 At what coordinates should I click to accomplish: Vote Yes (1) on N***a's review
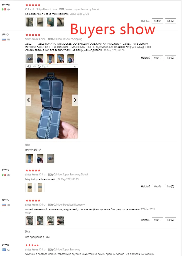tap(158, 220)
